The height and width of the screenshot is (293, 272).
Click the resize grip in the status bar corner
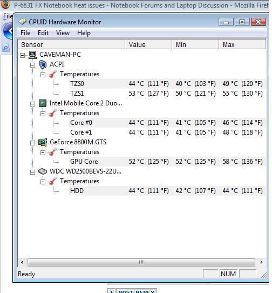[263, 275]
